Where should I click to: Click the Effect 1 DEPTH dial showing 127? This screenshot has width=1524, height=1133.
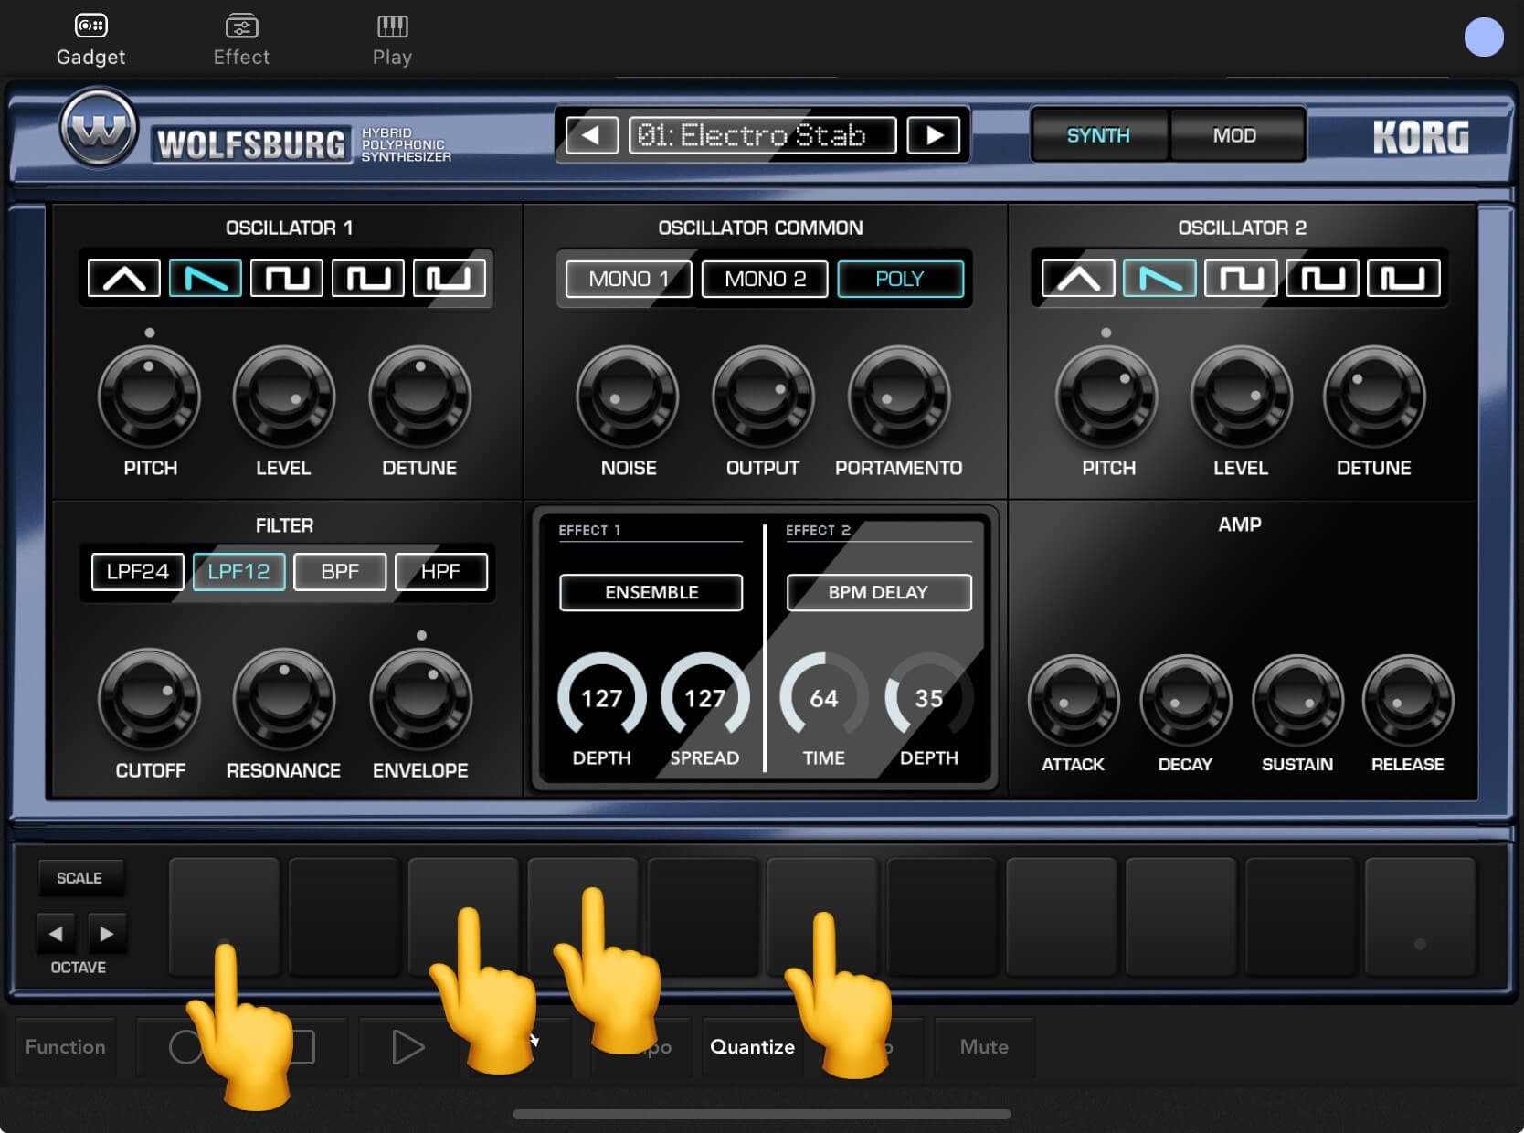coord(602,697)
